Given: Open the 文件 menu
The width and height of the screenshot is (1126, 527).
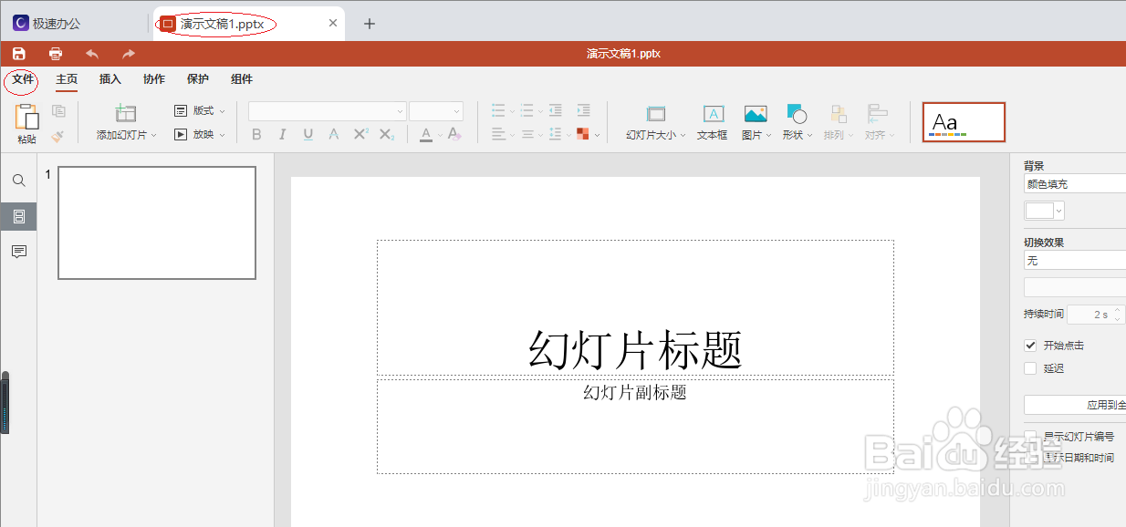Looking at the screenshot, I should pyautogui.click(x=21, y=79).
